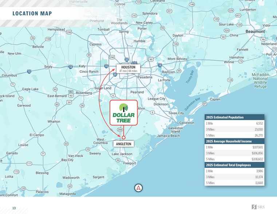277x214 pixels.
Task: Click the route 172 highway marker
Action: click(16, 172)
